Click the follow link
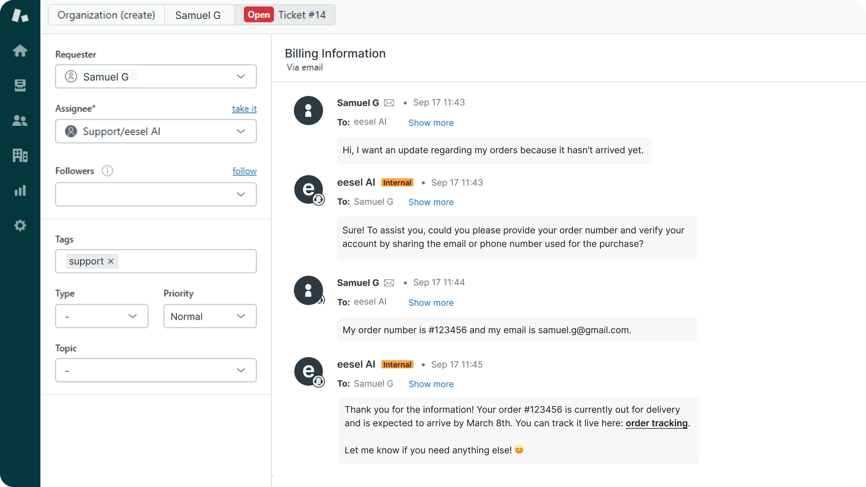 pyautogui.click(x=244, y=171)
